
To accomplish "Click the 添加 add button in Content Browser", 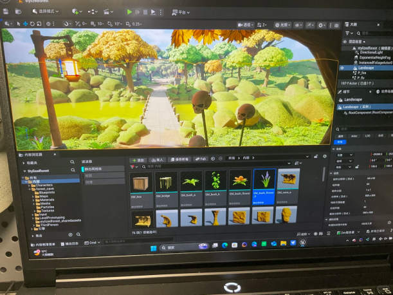I will point(138,159).
